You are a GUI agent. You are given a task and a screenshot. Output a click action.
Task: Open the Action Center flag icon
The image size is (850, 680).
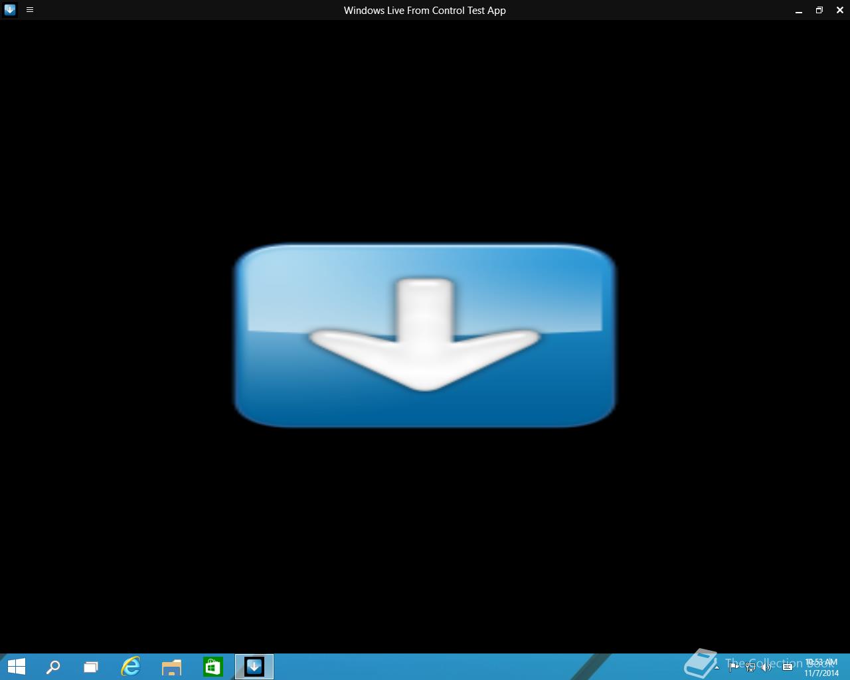(x=733, y=667)
